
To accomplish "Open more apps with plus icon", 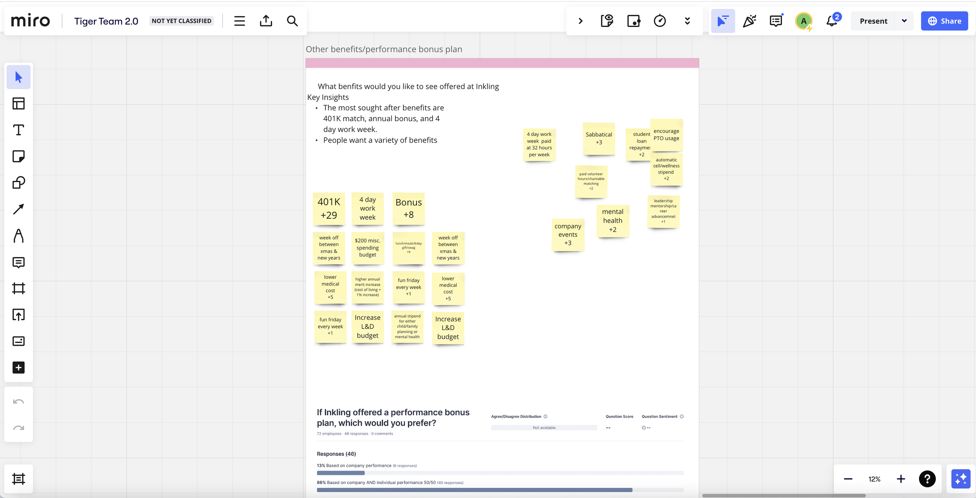I will 18,368.
